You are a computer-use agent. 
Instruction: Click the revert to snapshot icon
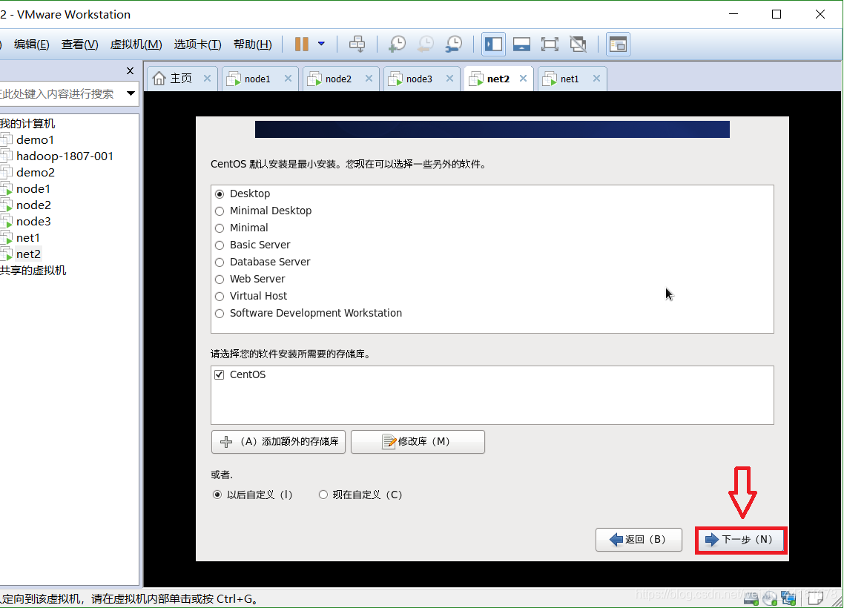426,44
